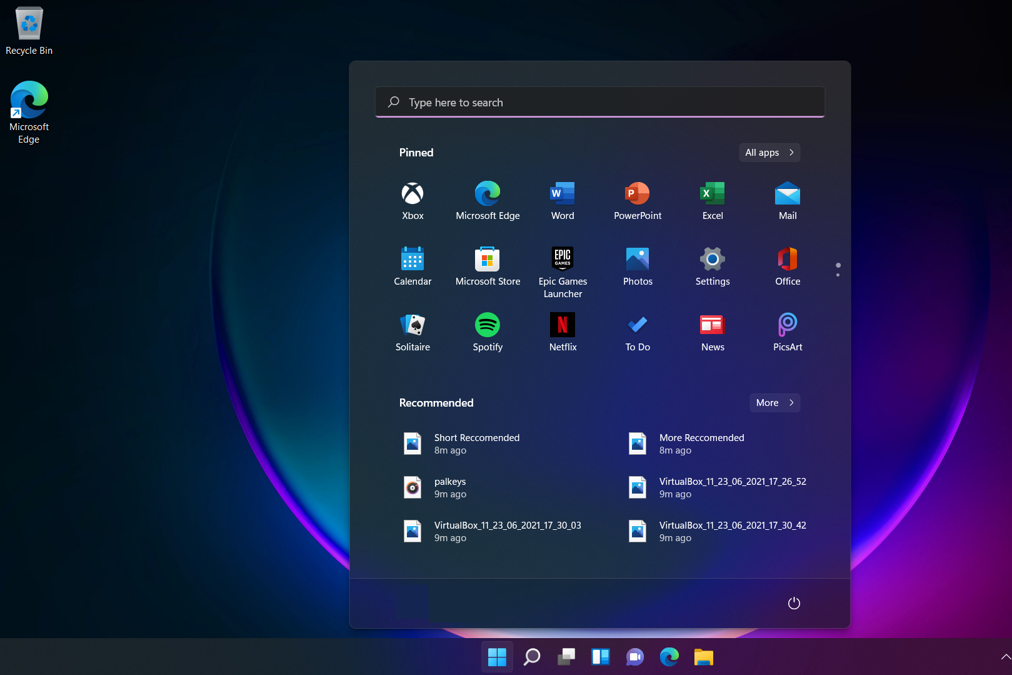Screen dimensions: 1012x675
Task: Open Search from the taskbar
Action: coord(532,657)
